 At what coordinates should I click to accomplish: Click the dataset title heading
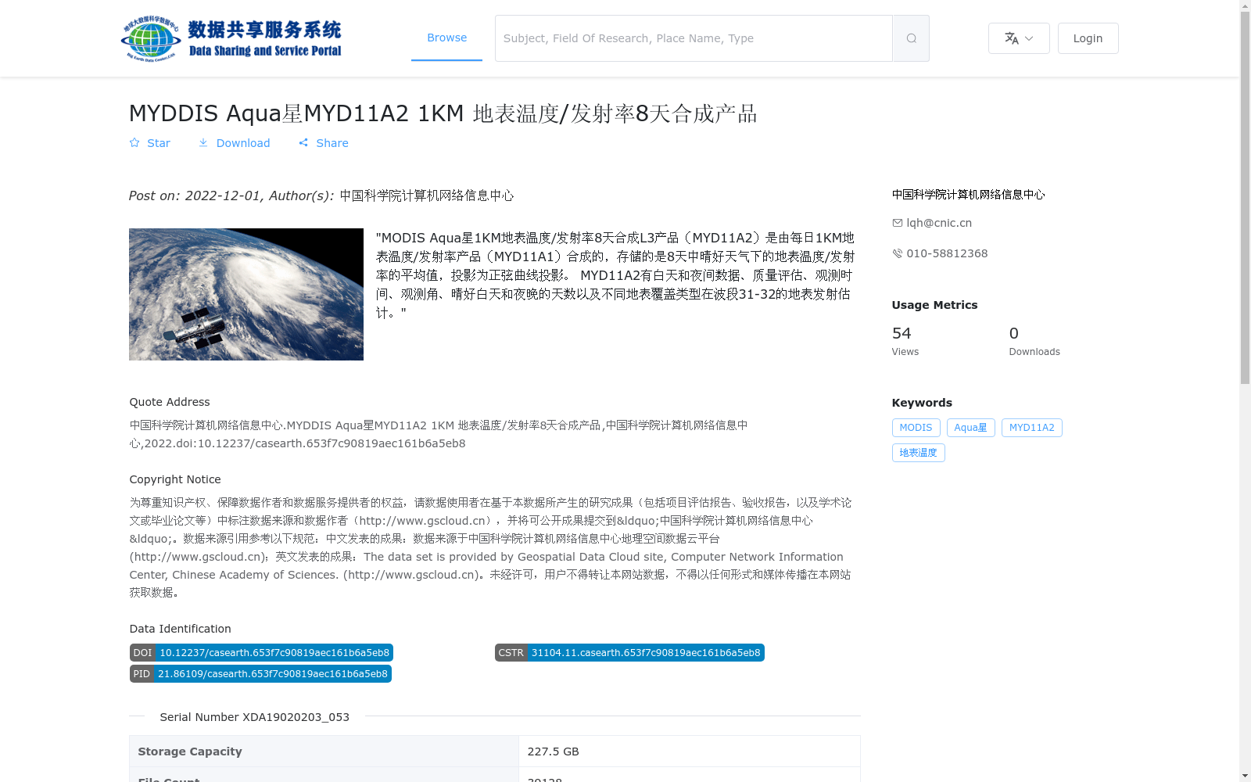point(443,113)
